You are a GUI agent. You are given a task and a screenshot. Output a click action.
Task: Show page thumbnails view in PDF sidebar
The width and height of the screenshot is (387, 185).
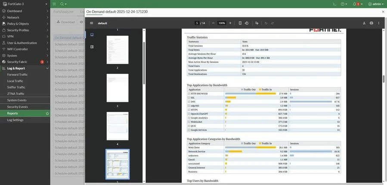coord(92,35)
